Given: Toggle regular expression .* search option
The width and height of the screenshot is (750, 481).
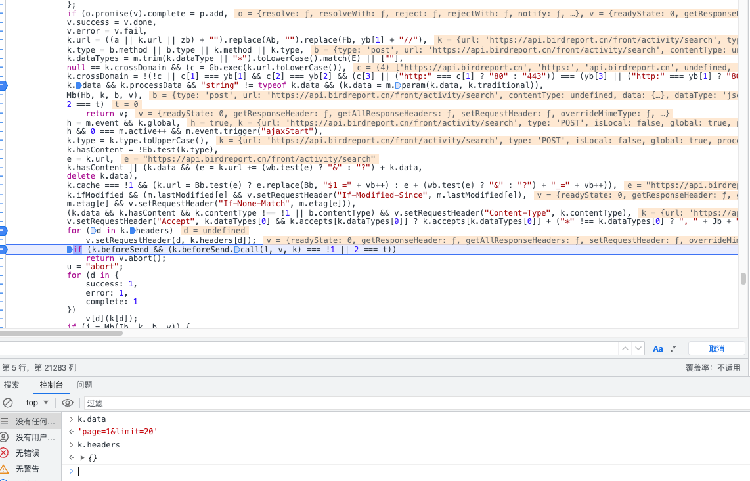Looking at the screenshot, I should 673,349.
